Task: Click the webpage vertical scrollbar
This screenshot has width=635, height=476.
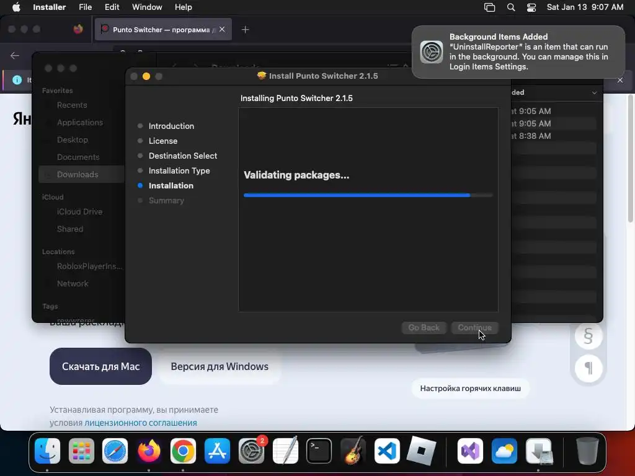Action: 630,159
